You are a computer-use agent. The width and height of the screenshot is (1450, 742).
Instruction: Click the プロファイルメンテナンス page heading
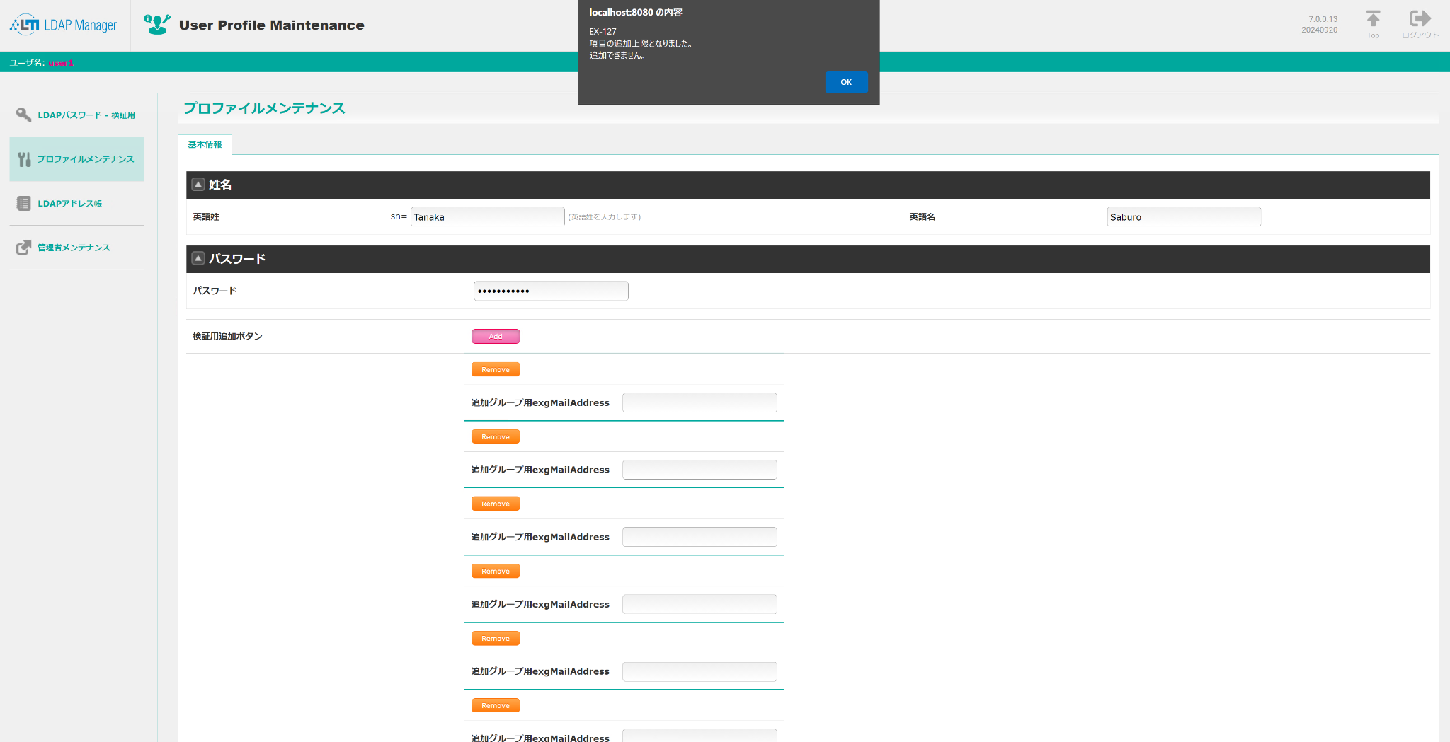point(264,108)
